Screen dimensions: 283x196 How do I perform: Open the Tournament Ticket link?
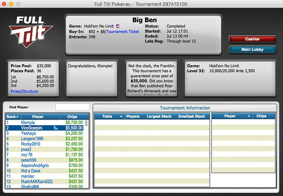pyautogui.click(x=122, y=32)
